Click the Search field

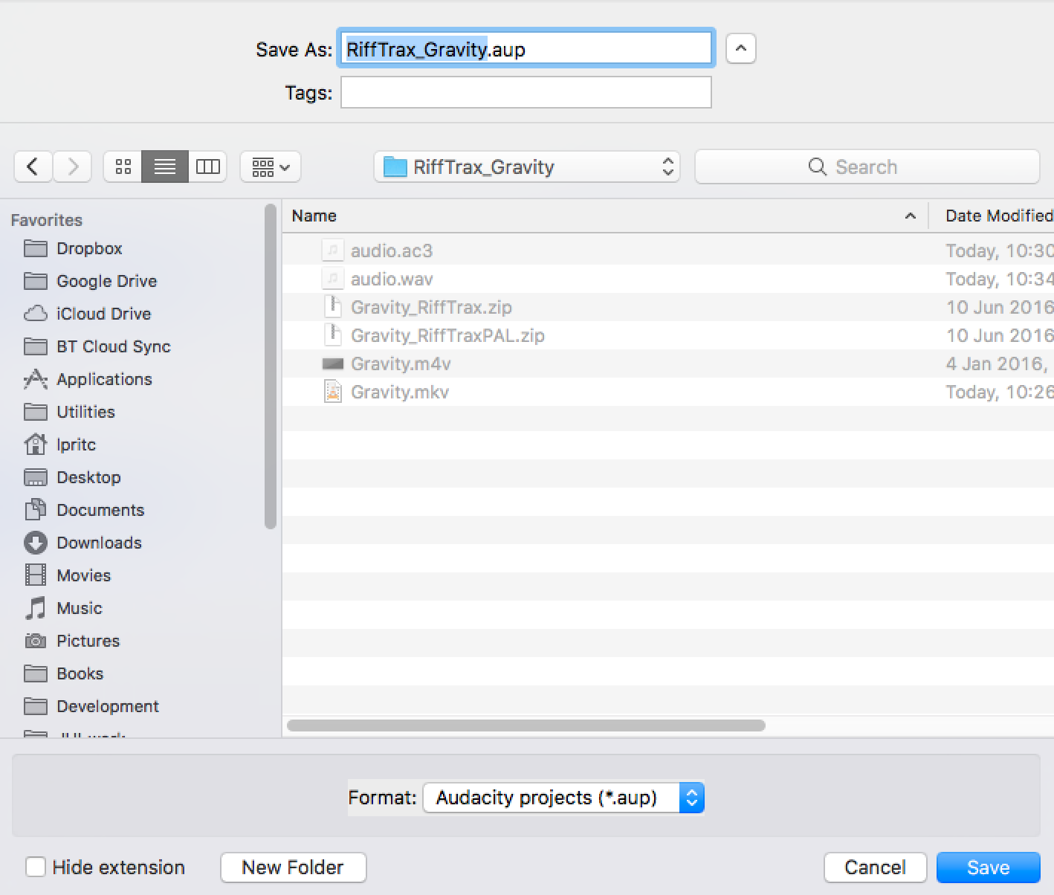click(x=867, y=167)
